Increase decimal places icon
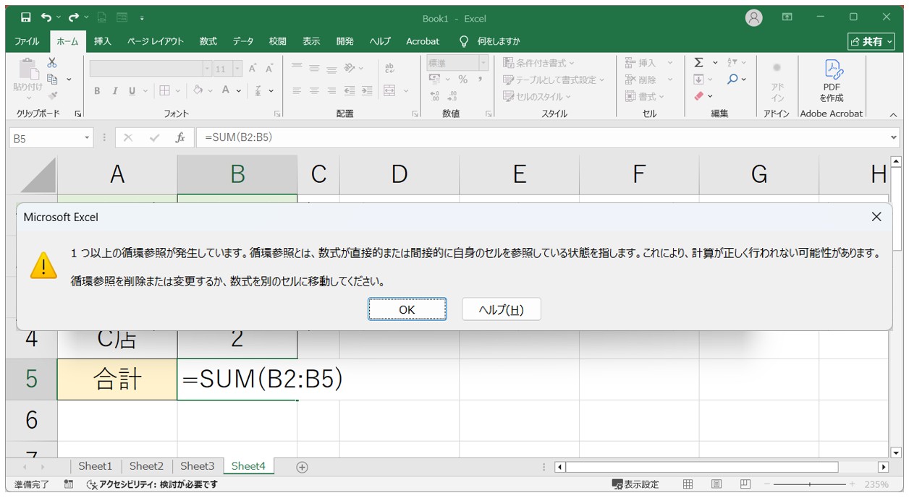Viewport: 909px width, 498px height. click(435, 95)
